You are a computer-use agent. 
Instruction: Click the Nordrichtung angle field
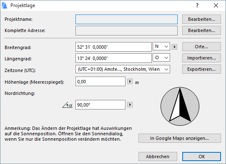point(100,105)
